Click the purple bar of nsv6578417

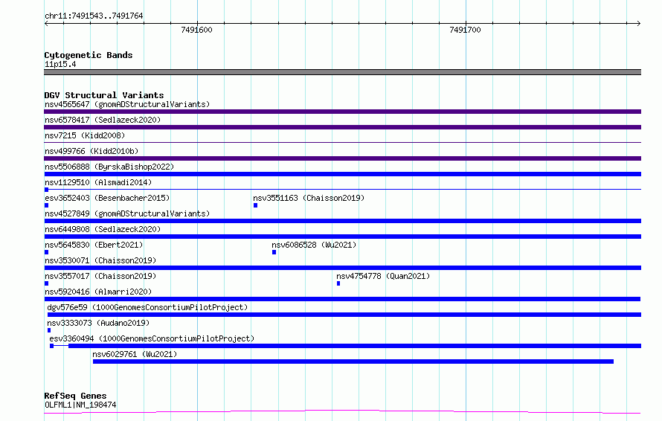pyautogui.click(x=342, y=127)
